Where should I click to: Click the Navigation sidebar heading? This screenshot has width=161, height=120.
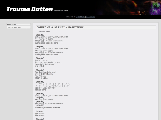[18, 24]
